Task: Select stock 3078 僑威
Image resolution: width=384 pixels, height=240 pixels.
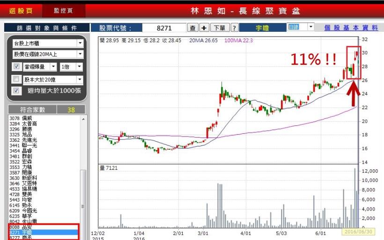Action: [x=21, y=118]
